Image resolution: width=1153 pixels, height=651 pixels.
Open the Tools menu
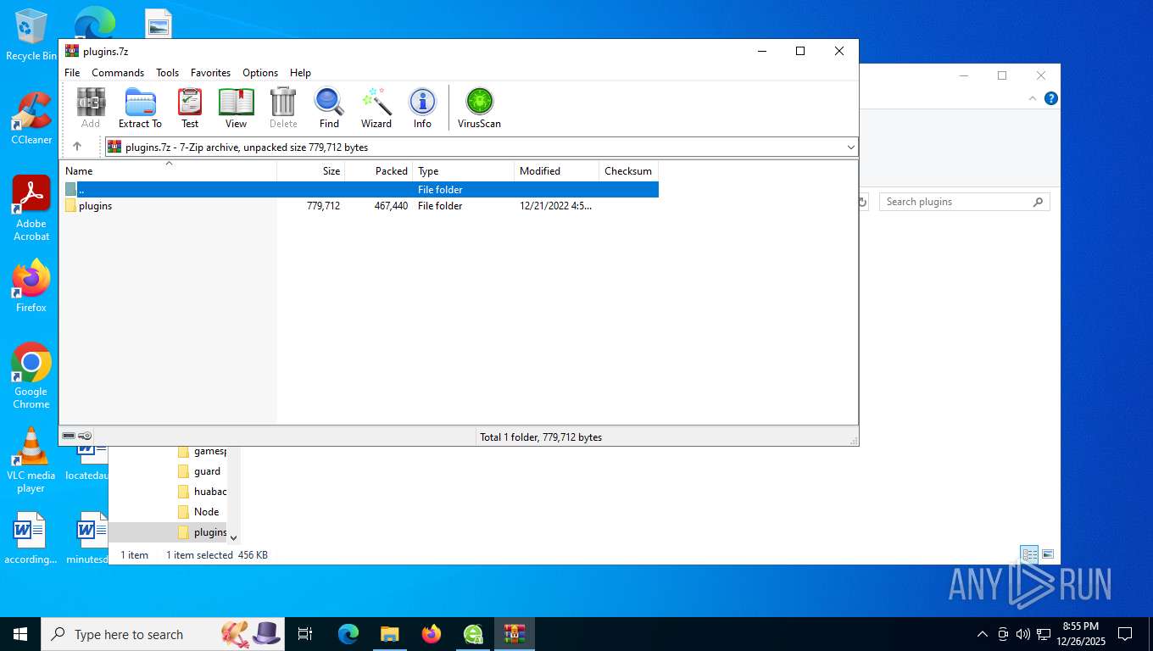[x=167, y=73]
